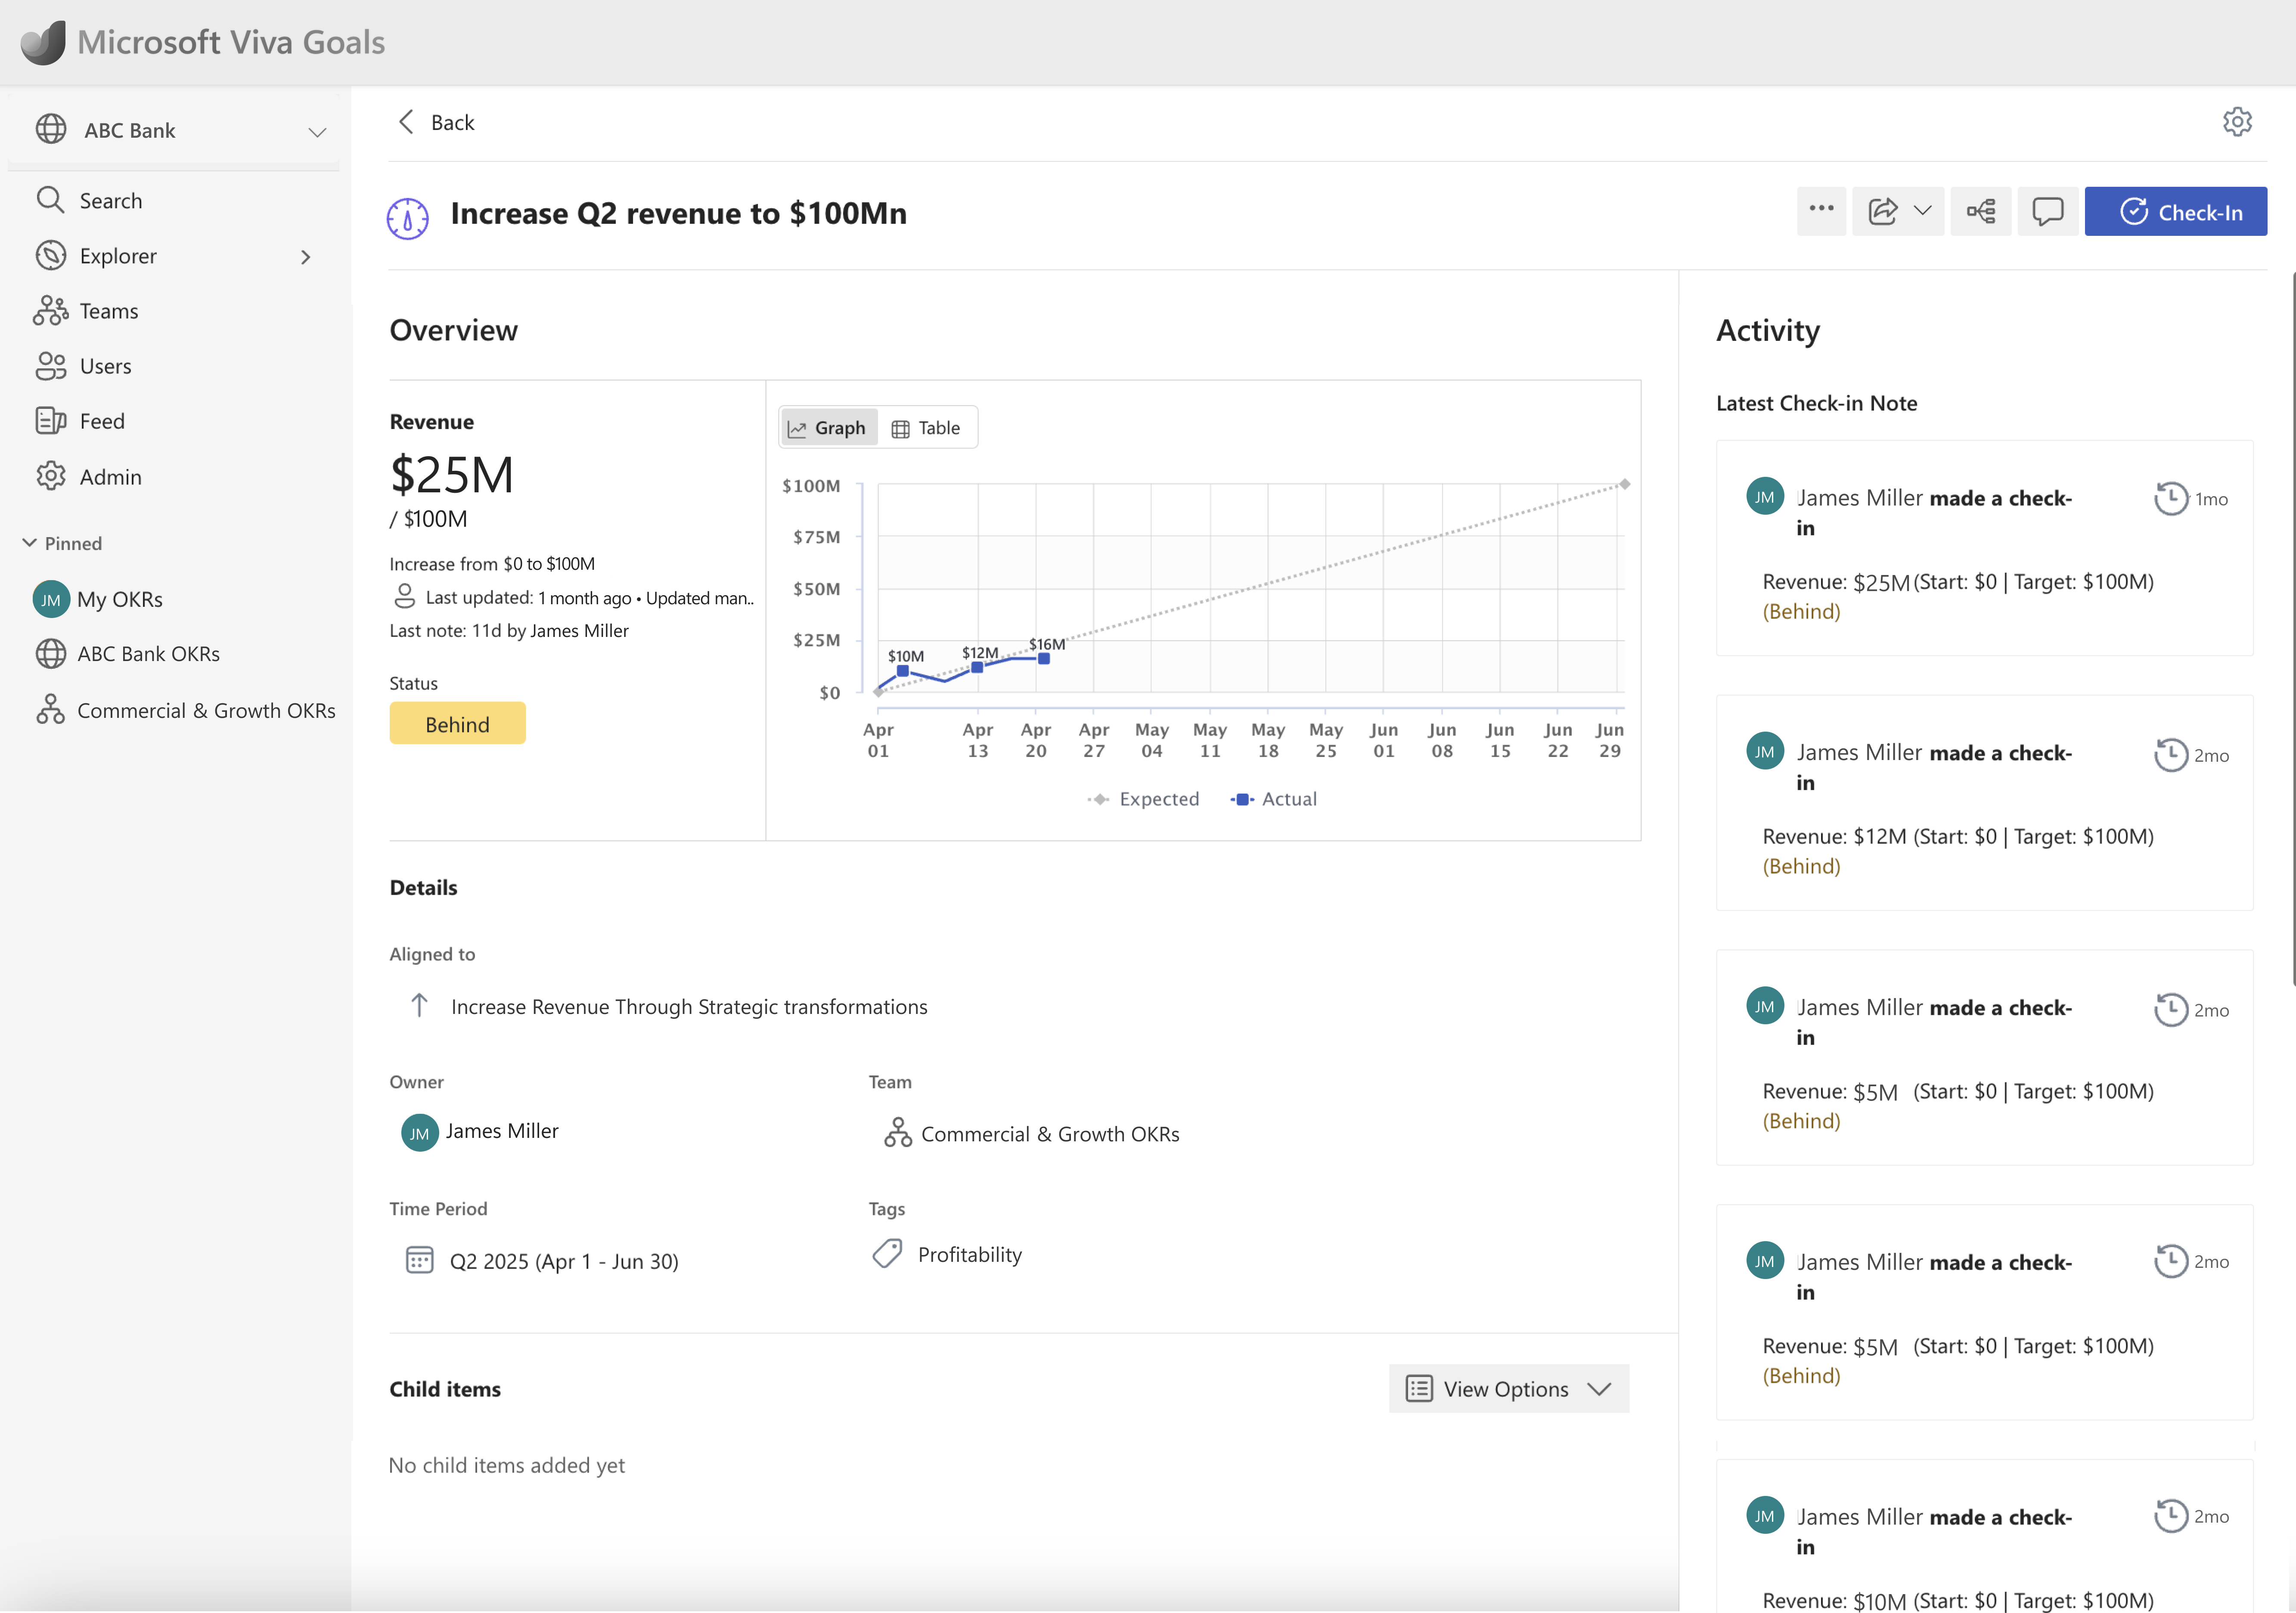
Task: Open the alignment tree view icon
Action: 1981,211
